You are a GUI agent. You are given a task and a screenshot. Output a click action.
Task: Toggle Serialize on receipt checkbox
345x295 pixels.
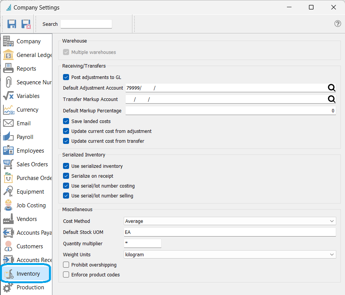click(x=66, y=176)
